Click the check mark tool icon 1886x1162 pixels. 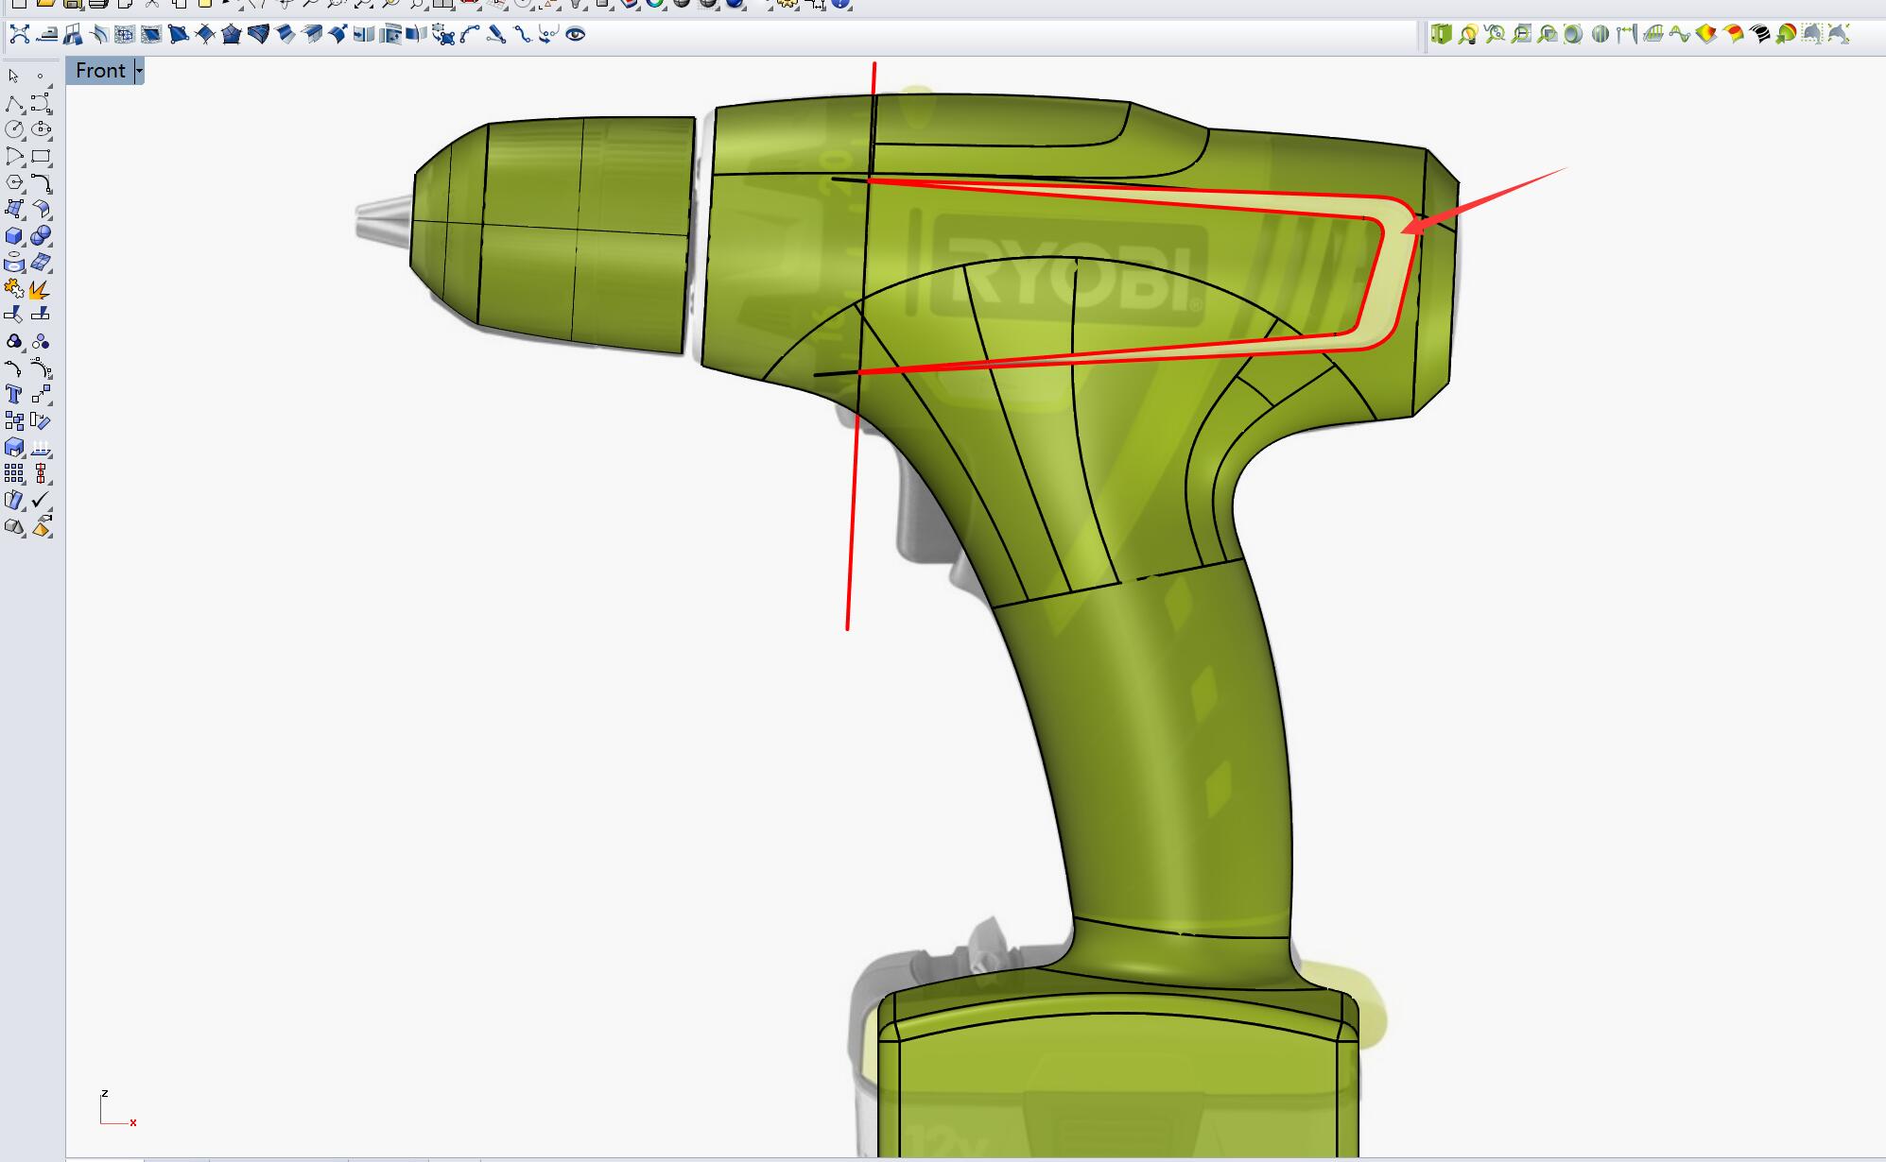pos(41,500)
